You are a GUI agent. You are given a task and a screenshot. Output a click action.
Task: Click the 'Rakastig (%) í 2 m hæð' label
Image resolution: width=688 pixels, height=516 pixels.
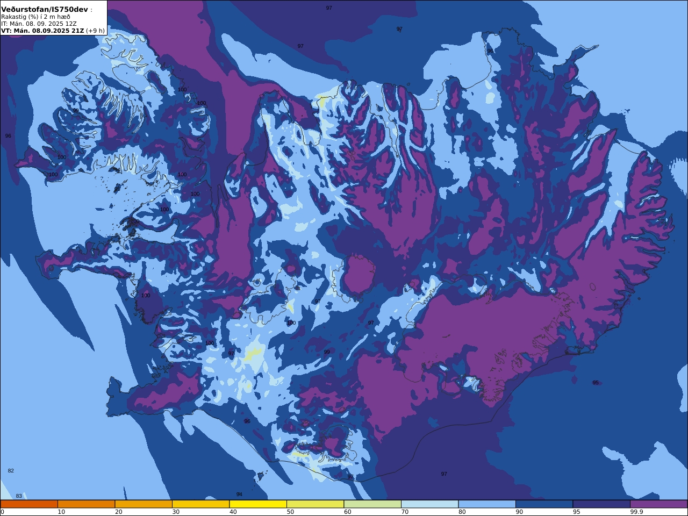point(35,17)
